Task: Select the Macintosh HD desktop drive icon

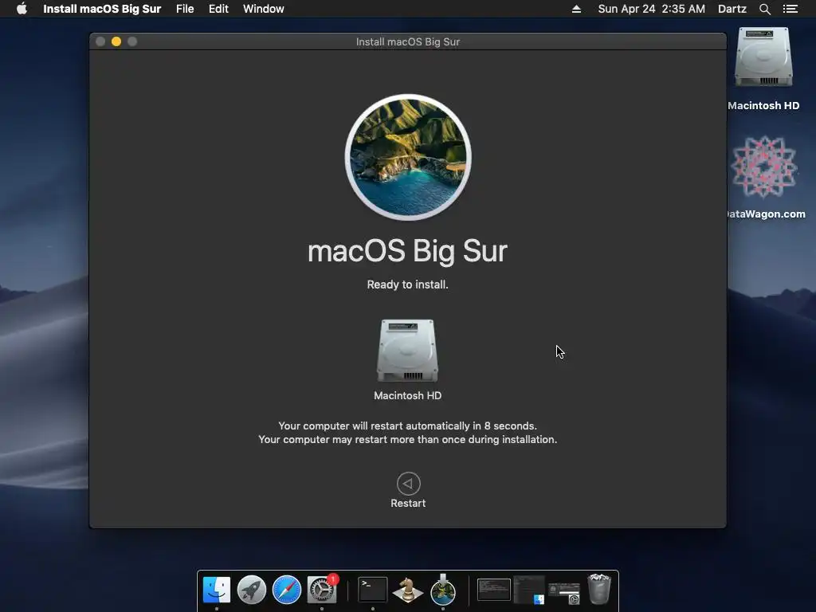Action: [x=763, y=57]
